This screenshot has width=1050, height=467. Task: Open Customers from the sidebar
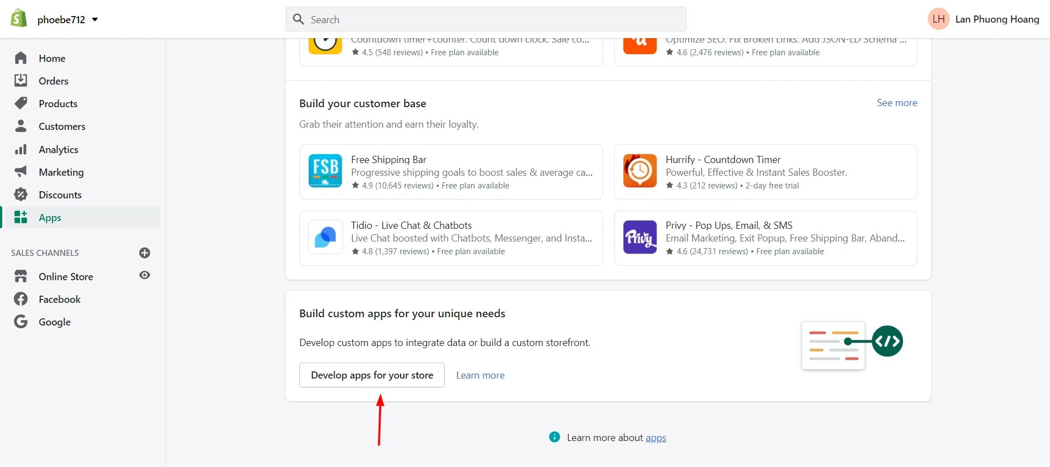[61, 126]
